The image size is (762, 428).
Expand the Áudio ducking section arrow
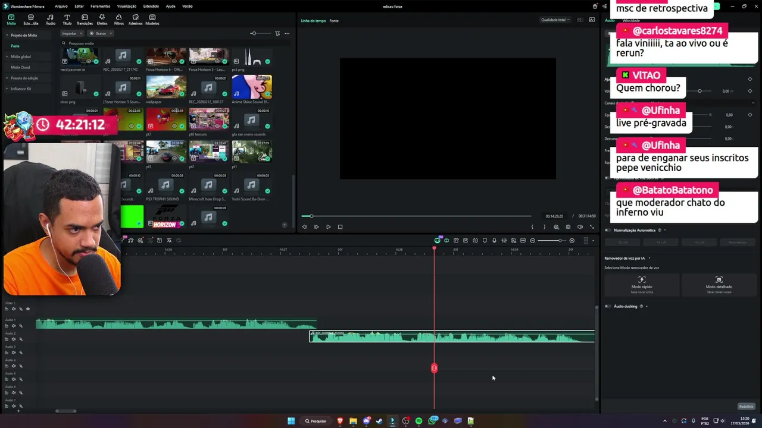pos(647,306)
